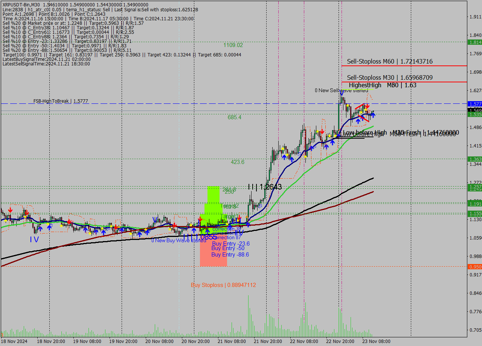
Task: Click '22 Nov 20:00' on the time axis
Action: [x=340, y=341]
